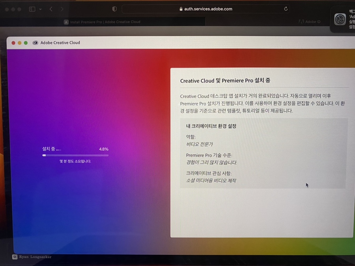Click the paragraph starting "Creative Cloud 데스크탑 앱 설치가"
This screenshot has height=266, width=355.
pyautogui.click(x=262, y=103)
